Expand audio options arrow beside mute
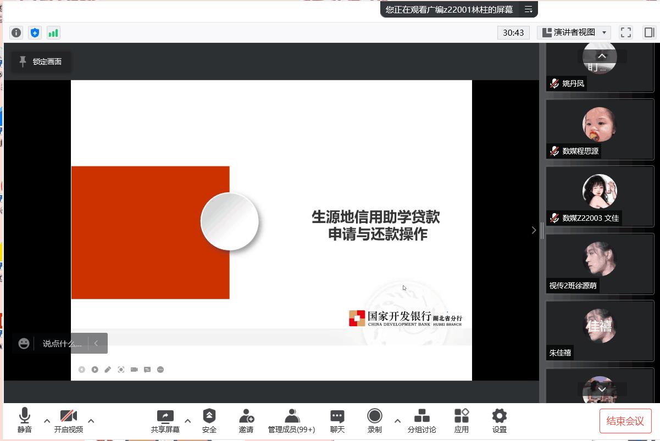The image size is (660, 441). tap(47, 421)
